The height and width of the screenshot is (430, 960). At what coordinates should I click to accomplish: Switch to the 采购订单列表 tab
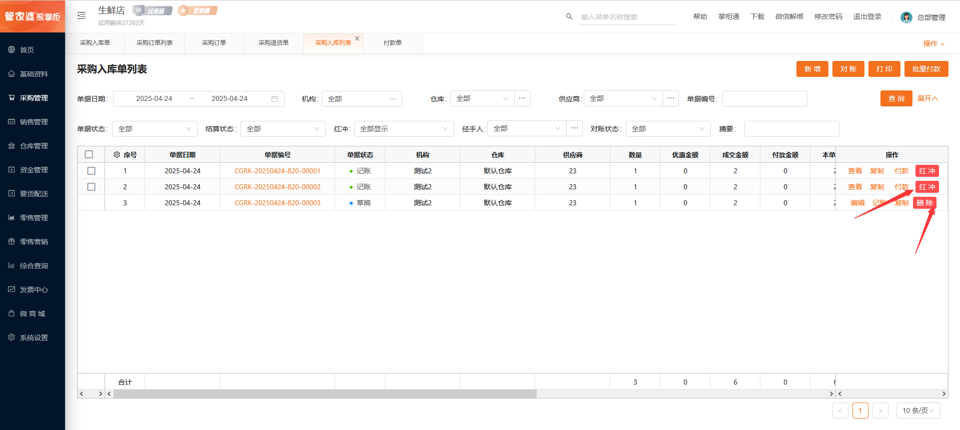(x=154, y=43)
